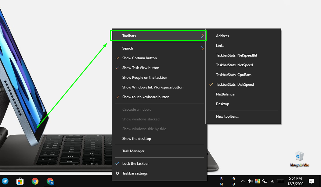Uncheck Show Task View button

(141, 68)
